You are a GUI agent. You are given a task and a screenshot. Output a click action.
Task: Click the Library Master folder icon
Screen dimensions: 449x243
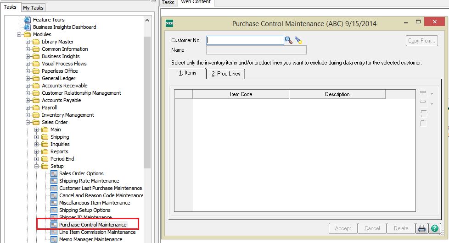(36, 42)
